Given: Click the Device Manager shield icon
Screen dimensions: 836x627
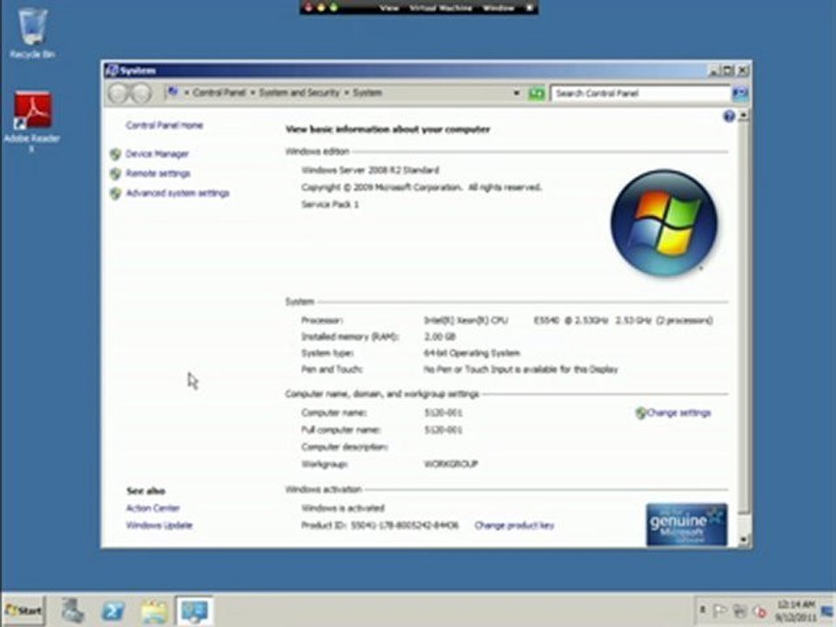Looking at the screenshot, I should 115,154.
